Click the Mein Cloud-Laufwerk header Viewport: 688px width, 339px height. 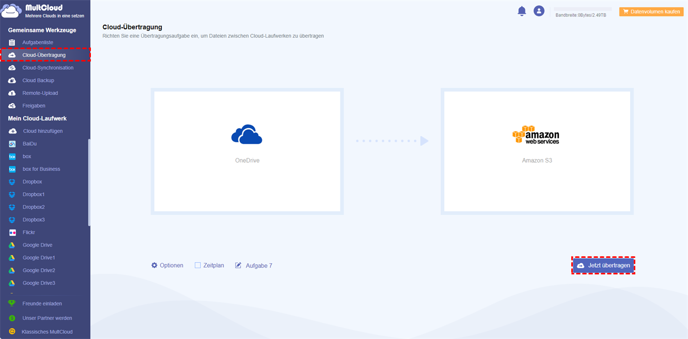click(37, 118)
